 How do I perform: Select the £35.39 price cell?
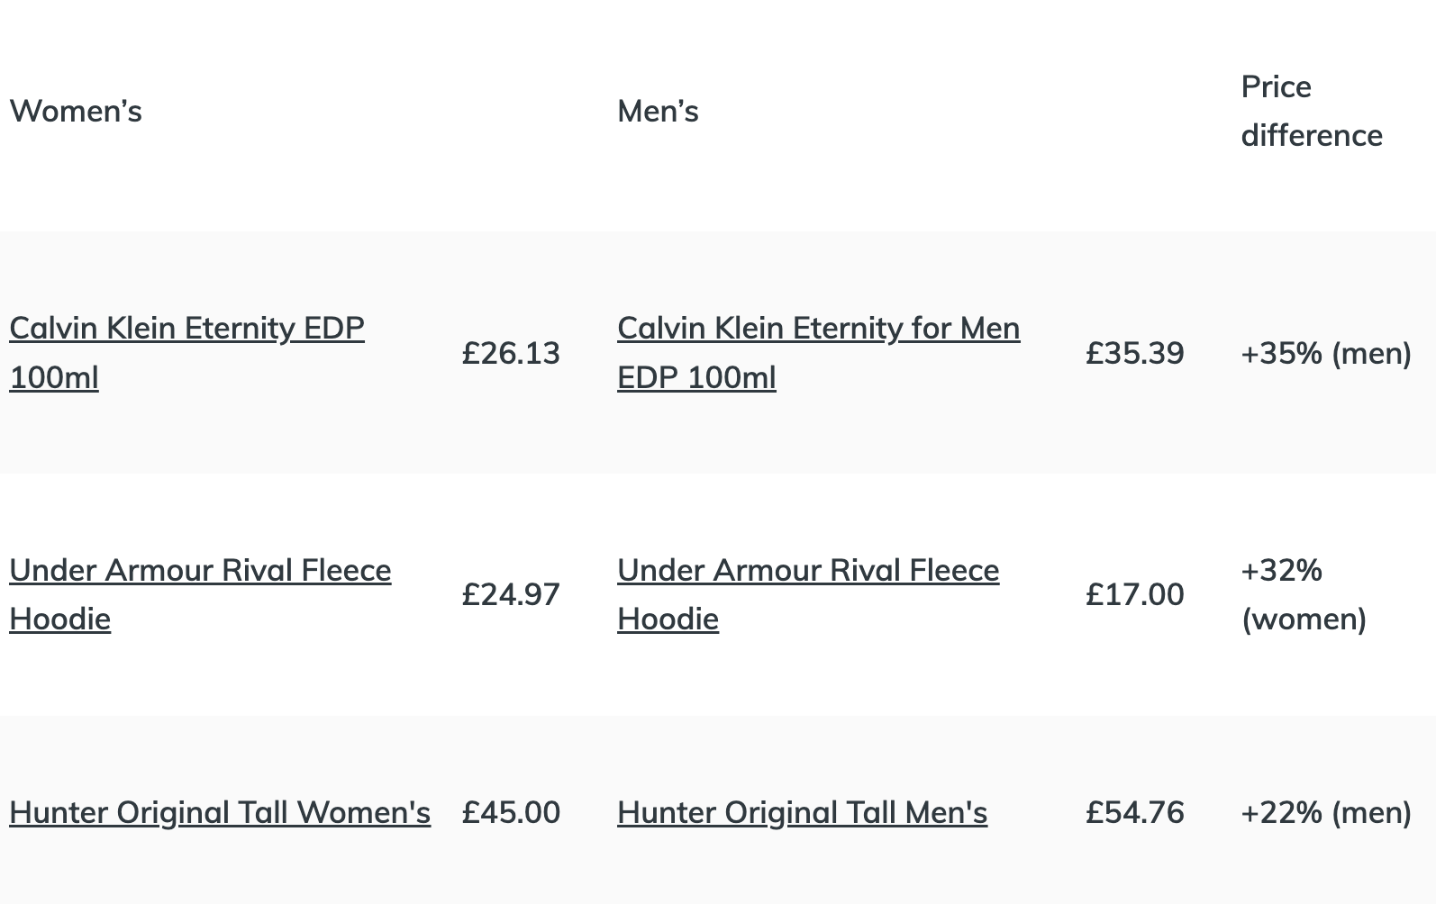pyautogui.click(x=1134, y=353)
